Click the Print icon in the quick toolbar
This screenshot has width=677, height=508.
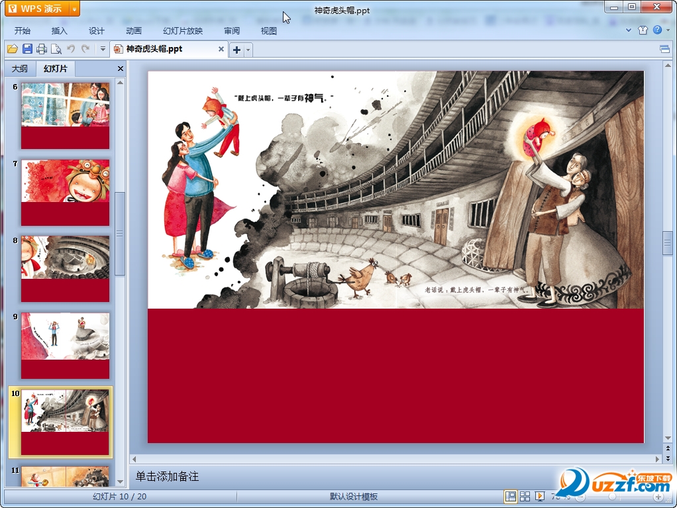tap(42, 49)
